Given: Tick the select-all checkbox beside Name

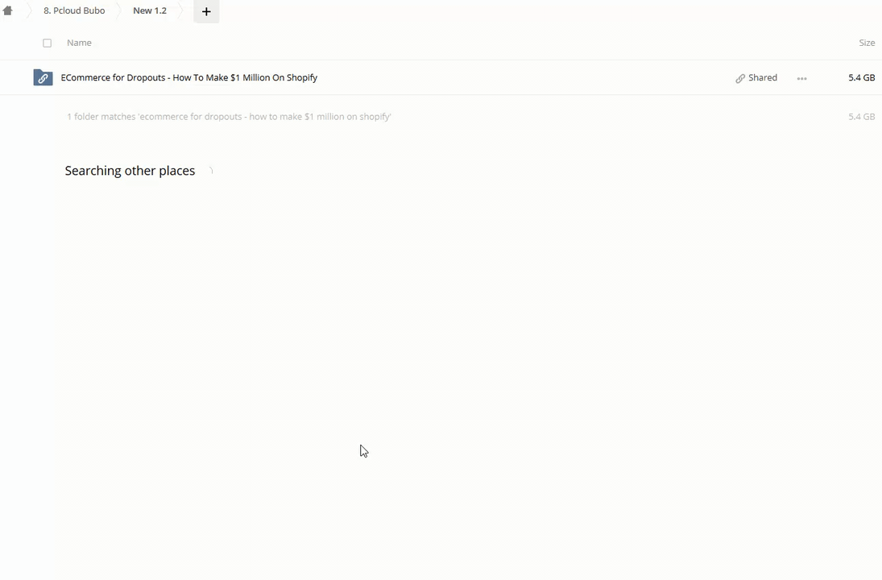Looking at the screenshot, I should (47, 43).
